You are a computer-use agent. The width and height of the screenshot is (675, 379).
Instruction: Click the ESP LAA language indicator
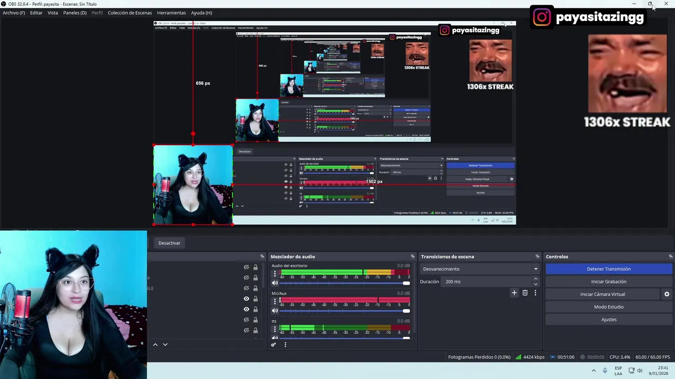point(618,371)
